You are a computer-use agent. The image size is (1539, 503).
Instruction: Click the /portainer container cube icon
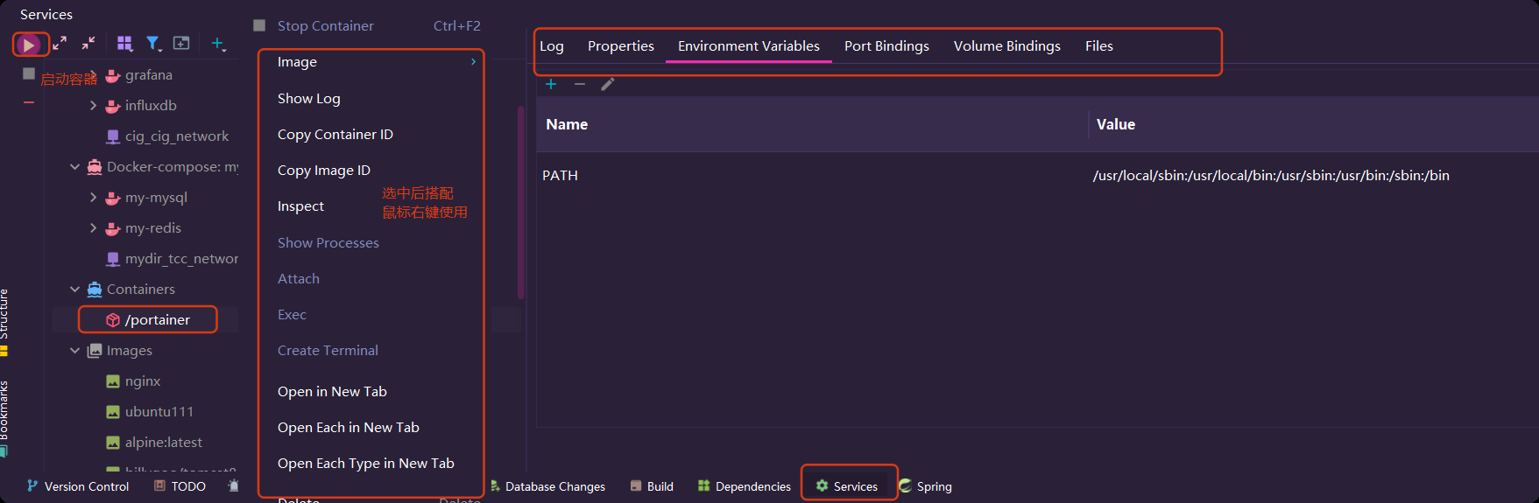[x=113, y=320]
